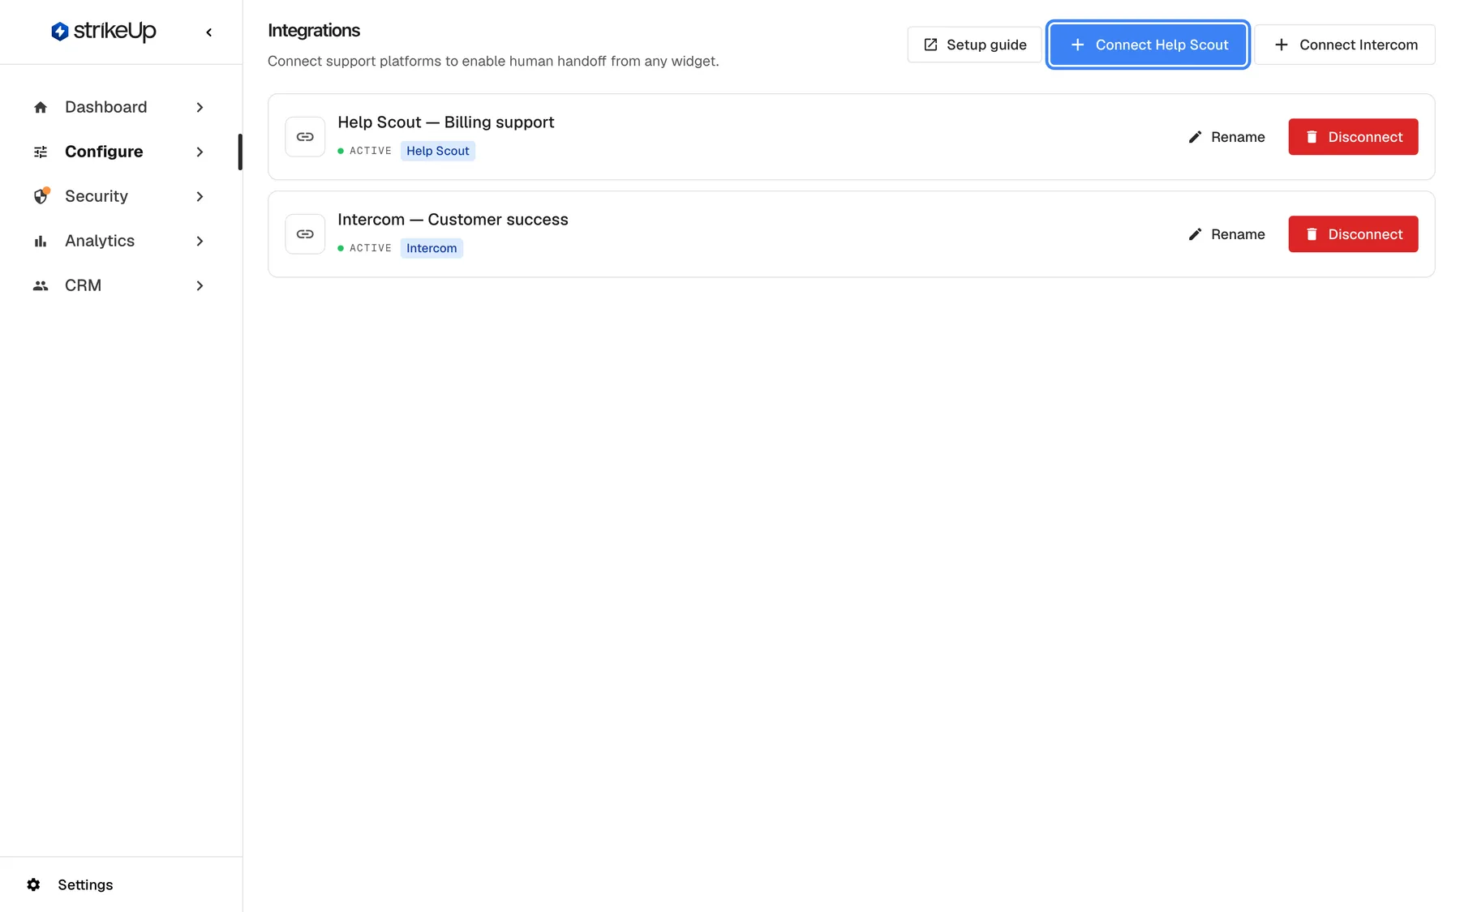
Task: Disconnect the Help Scout Billing support integration
Action: point(1353,137)
